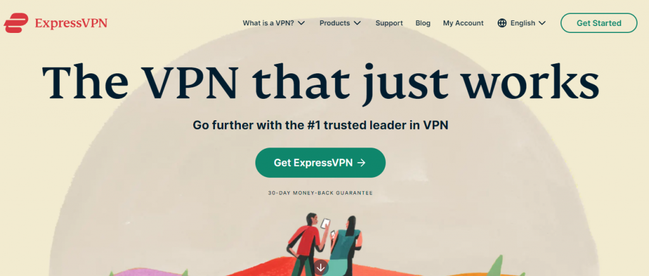Screen dimensions: 649x276
Task: Click the 30-day money-back guarantee text
Action: click(320, 193)
